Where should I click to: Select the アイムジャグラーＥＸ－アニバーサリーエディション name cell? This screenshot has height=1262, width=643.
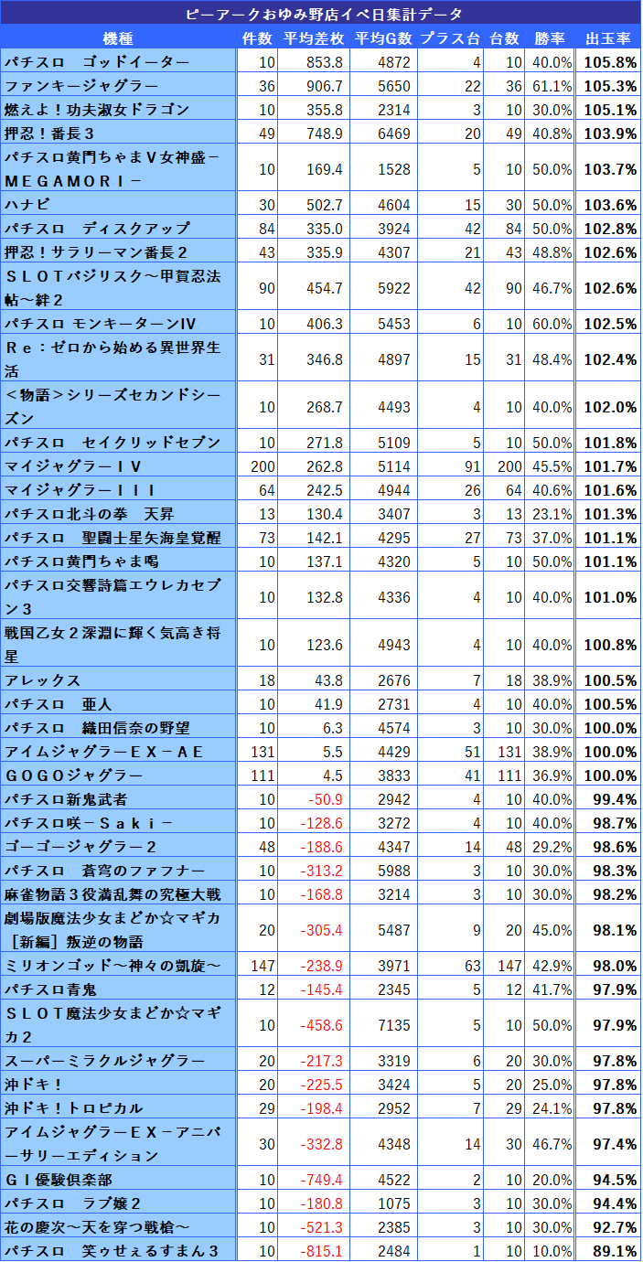pyautogui.click(x=118, y=1143)
